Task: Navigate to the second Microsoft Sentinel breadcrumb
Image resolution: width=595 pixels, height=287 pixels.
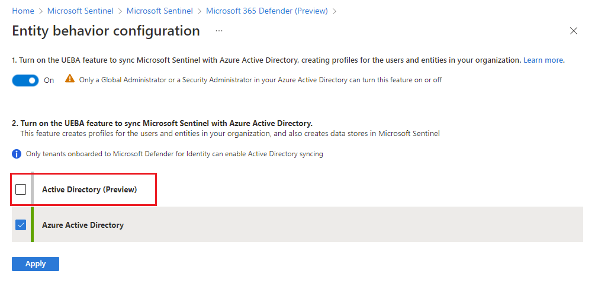Action: click(160, 11)
